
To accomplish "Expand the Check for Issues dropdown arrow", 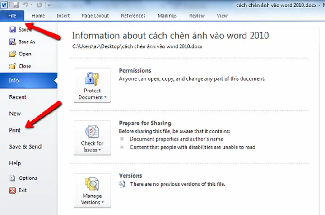I will [x=99, y=150].
